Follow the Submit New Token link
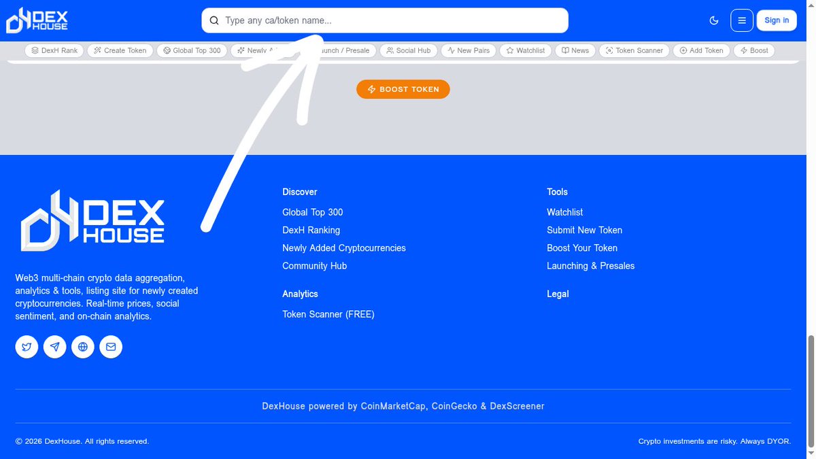 point(585,230)
